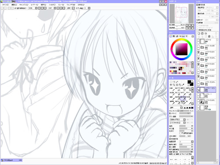Screen dimensions: 220x165
Task: Swap foreground and background colors
Action: click(192, 81)
